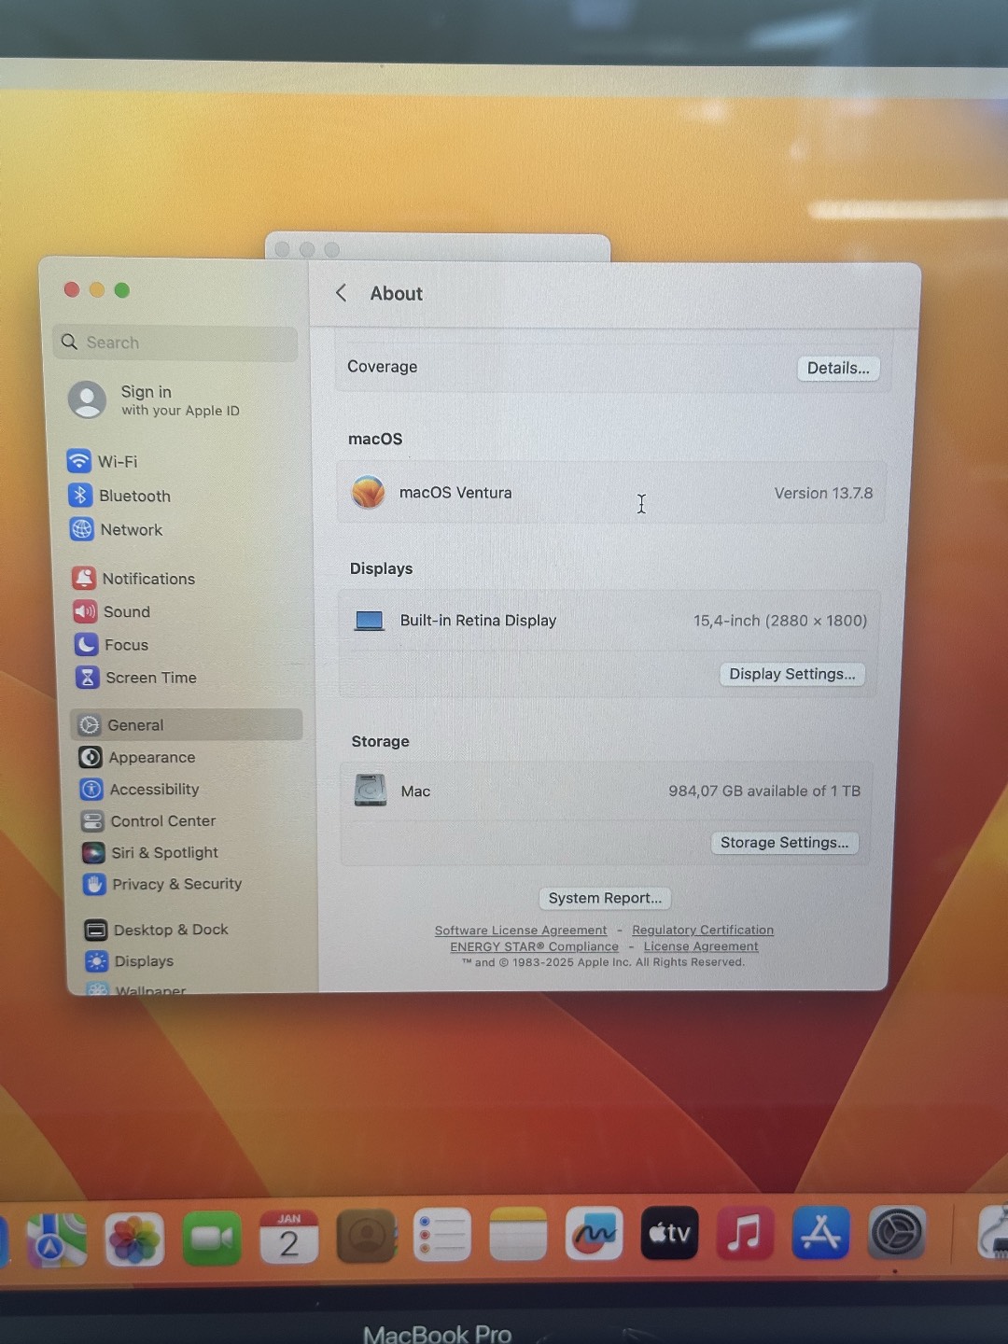
Task: Open the License Agreement link
Action: click(701, 946)
